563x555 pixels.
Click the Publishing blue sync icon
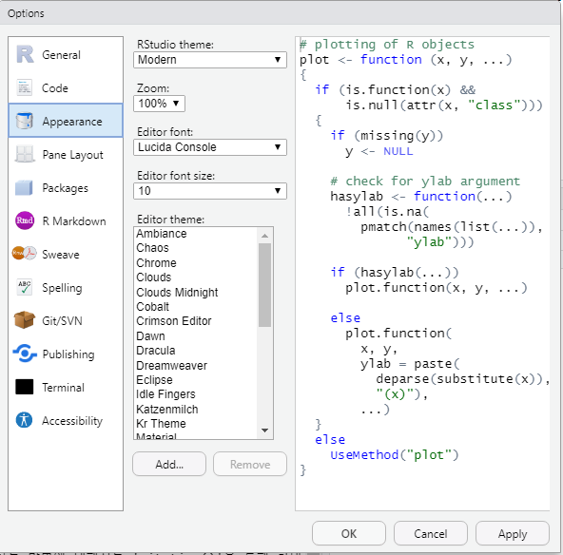(25, 354)
